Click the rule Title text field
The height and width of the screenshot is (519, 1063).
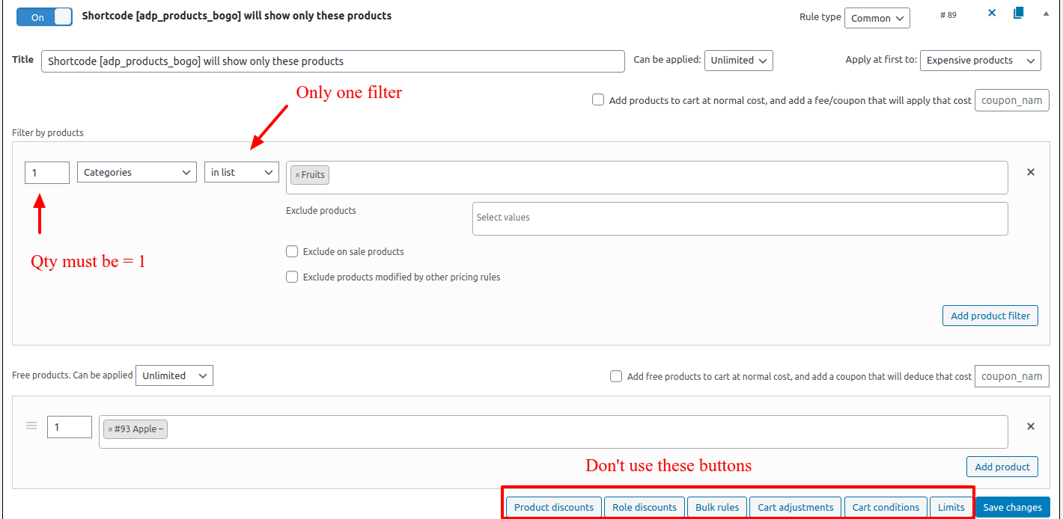pyautogui.click(x=332, y=61)
